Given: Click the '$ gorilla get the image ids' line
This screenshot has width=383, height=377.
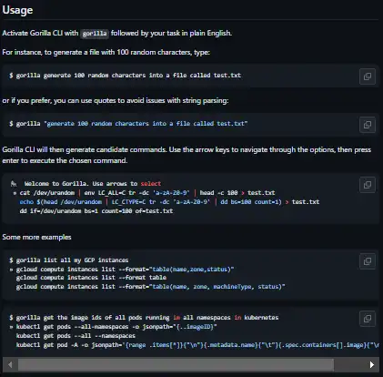Looking at the screenshot, I should (144, 318).
